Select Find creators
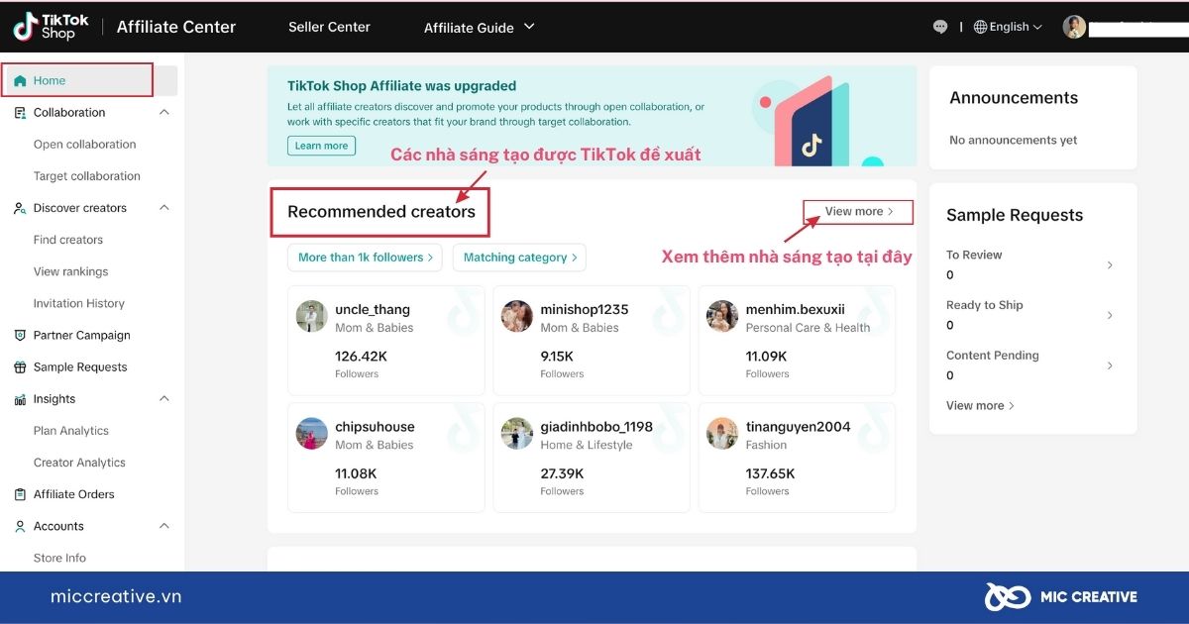Viewport: 1189px width, 624px height. point(68,240)
